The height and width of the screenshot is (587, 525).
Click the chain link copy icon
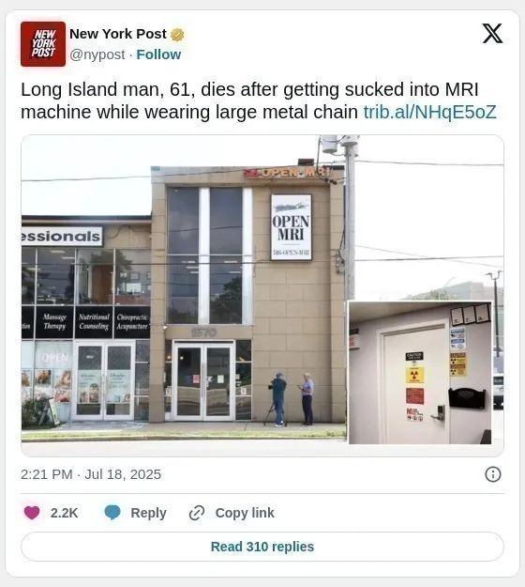pos(197,513)
